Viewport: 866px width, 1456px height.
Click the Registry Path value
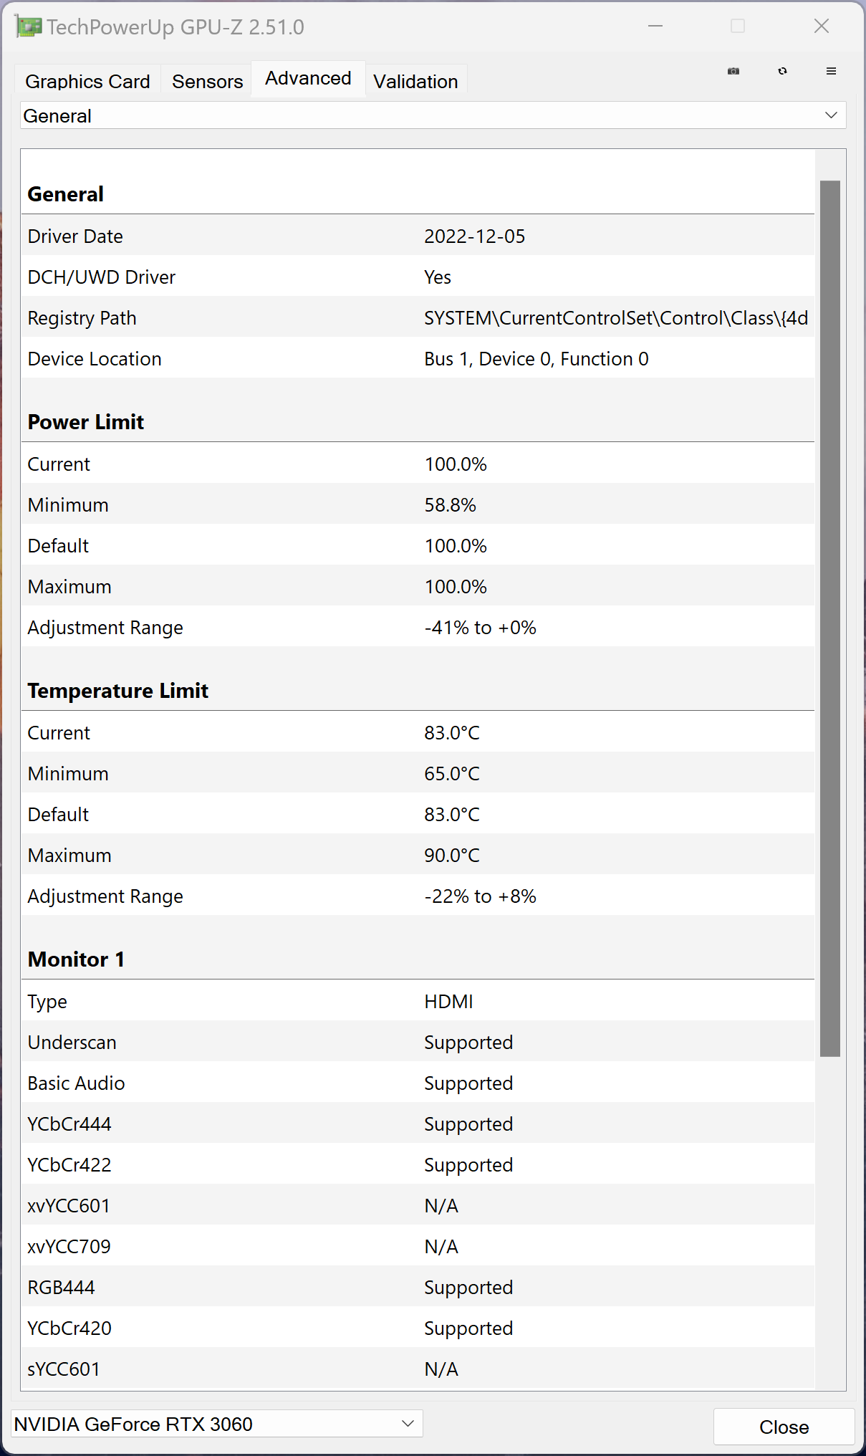click(x=616, y=318)
